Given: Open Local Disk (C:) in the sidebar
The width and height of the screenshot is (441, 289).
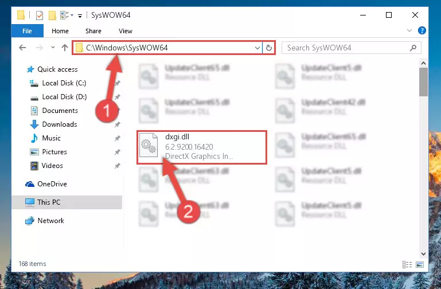Looking at the screenshot, I should [64, 83].
